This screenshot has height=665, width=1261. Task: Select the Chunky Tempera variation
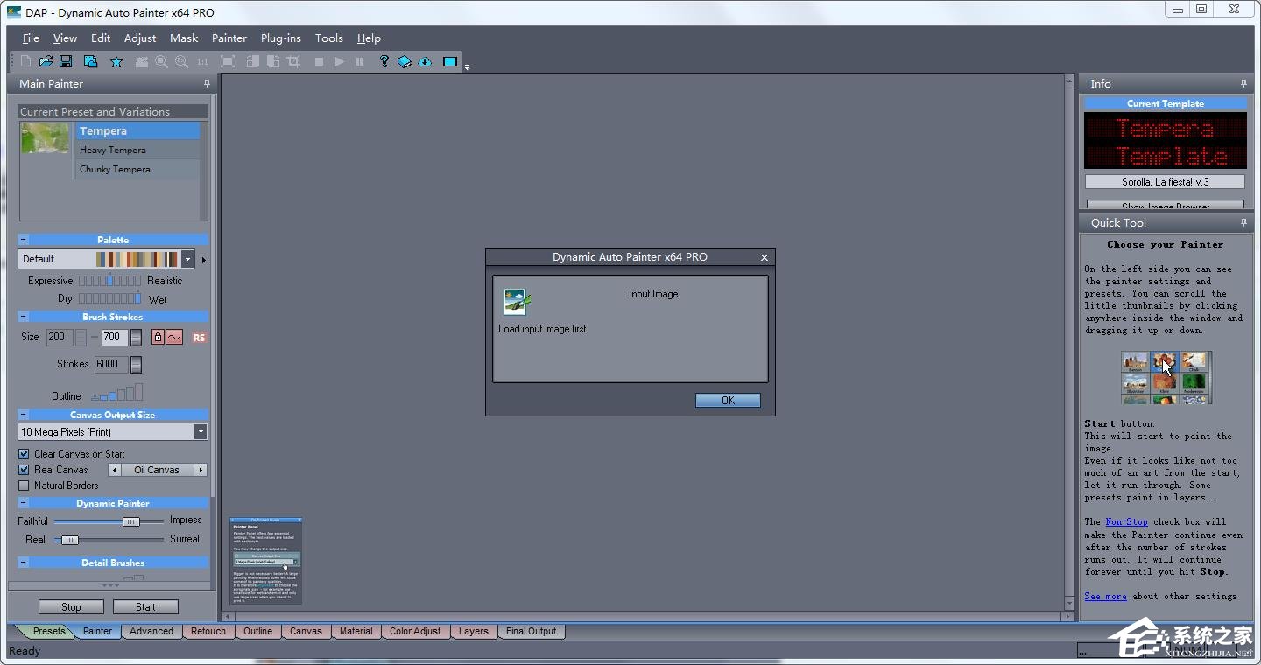[x=137, y=169]
